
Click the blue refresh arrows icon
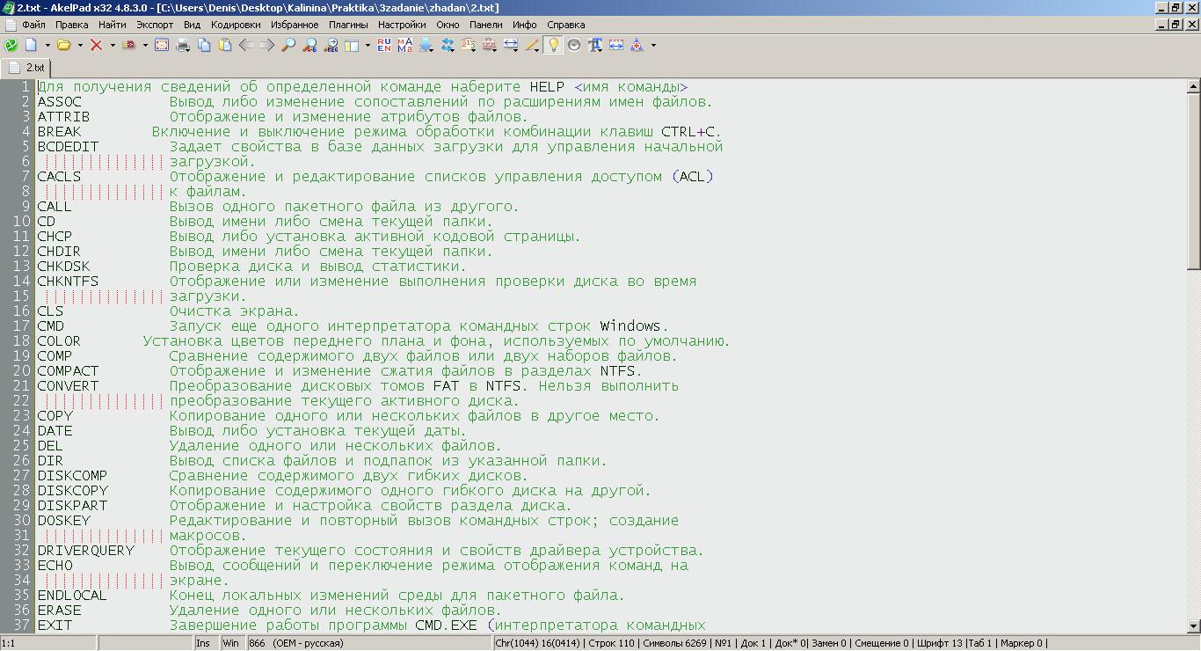(448, 45)
